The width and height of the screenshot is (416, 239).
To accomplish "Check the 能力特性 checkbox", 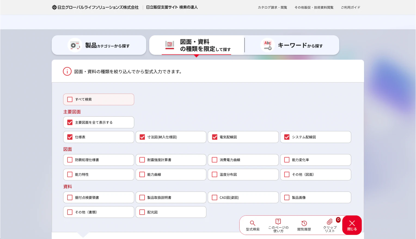I will click(x=70, y=175).
